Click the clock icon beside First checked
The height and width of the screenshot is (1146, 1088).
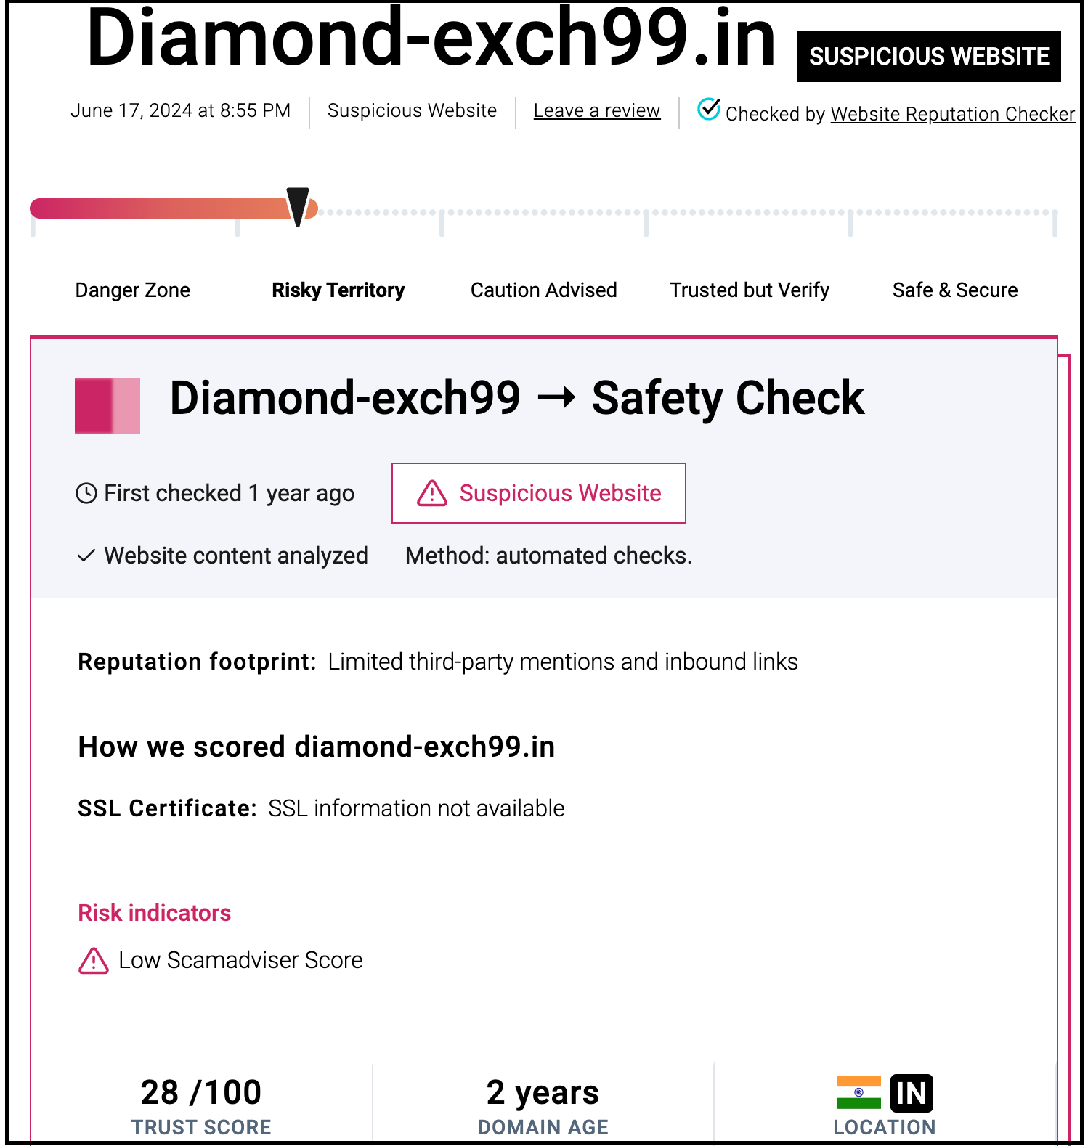coord(86,493)
